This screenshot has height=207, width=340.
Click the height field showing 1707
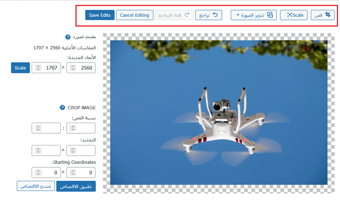point(51,68)
